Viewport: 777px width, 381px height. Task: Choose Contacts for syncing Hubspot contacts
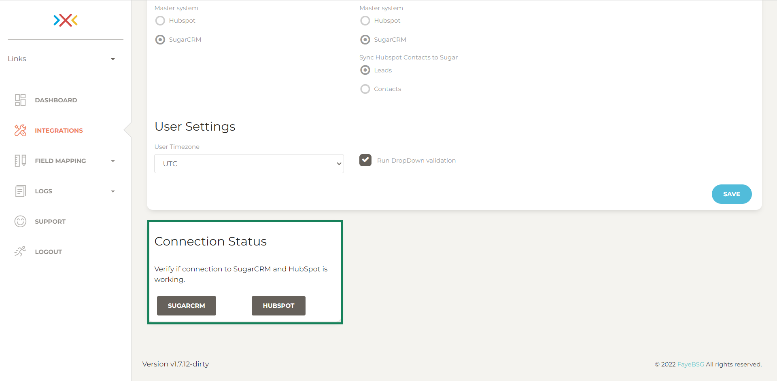pyautogui.click(x=365, y=89)
